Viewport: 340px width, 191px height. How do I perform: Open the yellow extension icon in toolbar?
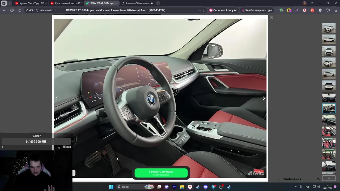coord(289,10)
